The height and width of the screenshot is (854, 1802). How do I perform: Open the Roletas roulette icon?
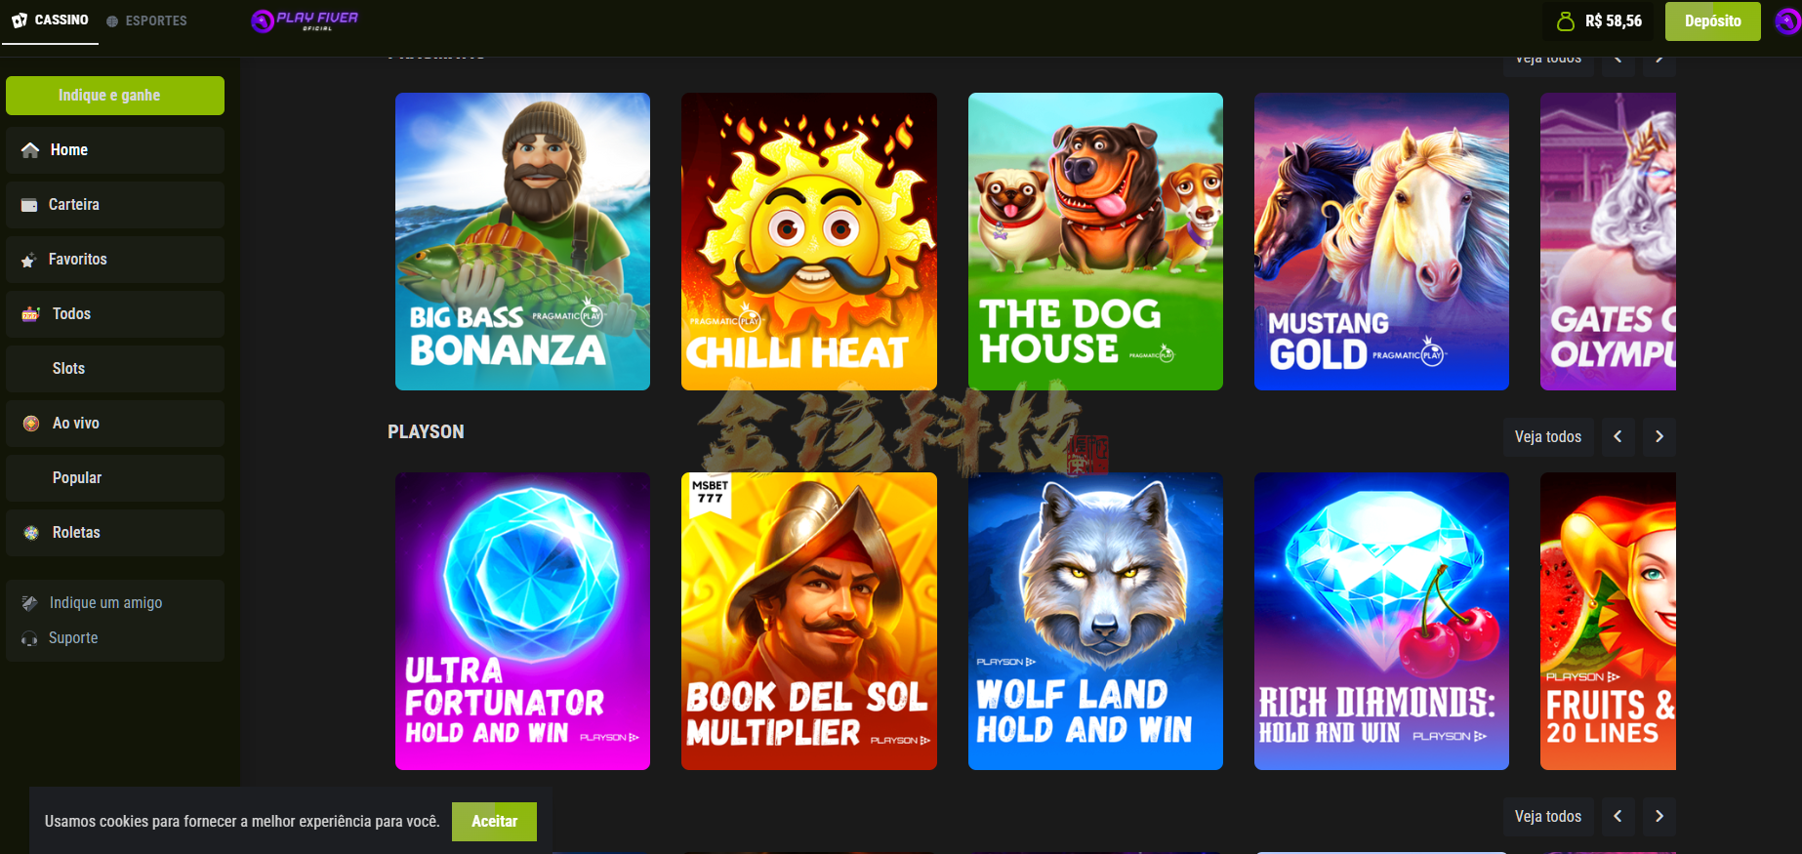[x=31, y=533]
